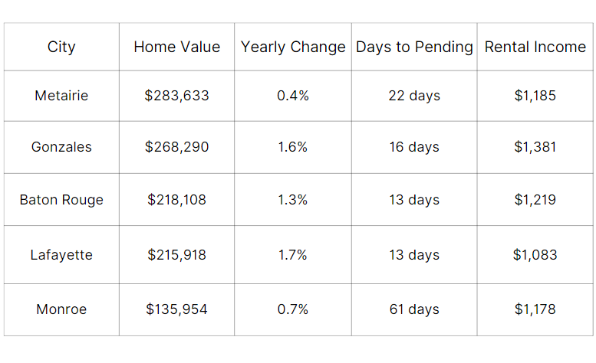Click the $1,178 rental income cell

tap(535, 309)
